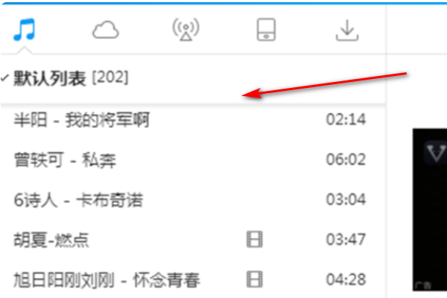Click the V logo in the black panel
This screenshot has height=298, width=447.
[x=436, y=153]
